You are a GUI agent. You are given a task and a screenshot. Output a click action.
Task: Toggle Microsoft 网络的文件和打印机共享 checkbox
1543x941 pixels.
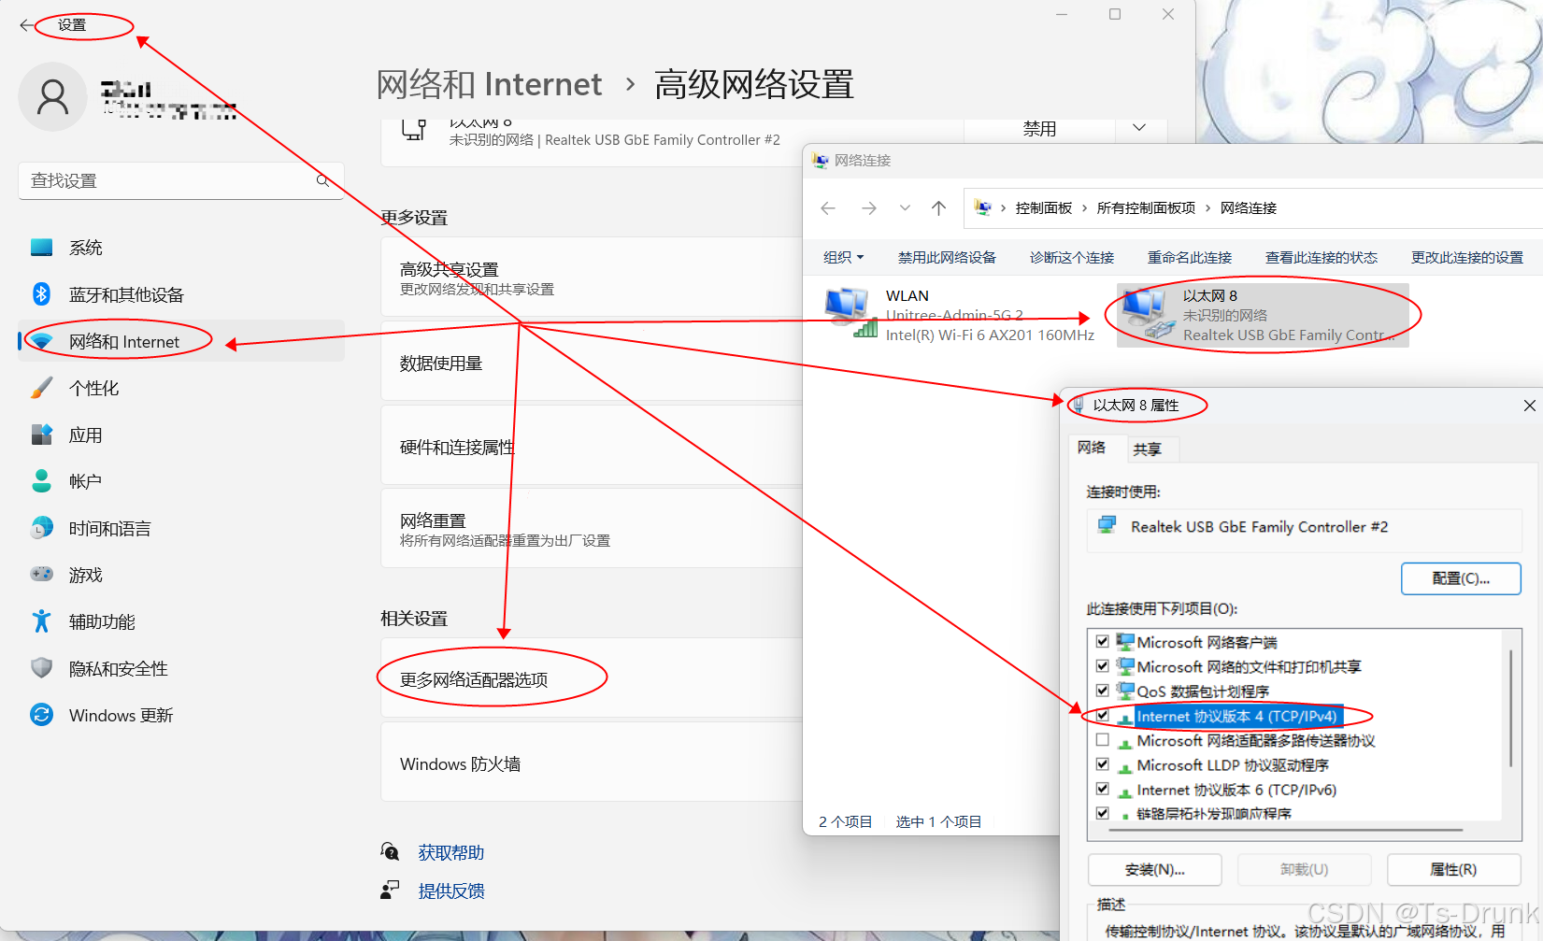1103,666
